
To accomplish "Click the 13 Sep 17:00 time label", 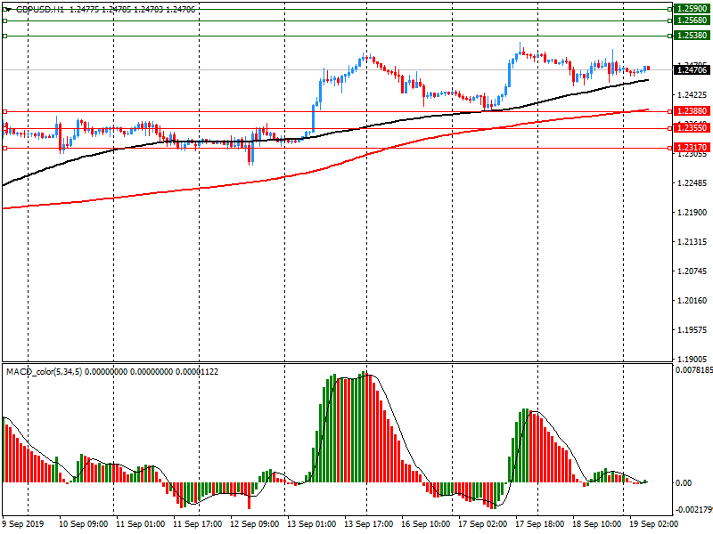I will point(369,524).
